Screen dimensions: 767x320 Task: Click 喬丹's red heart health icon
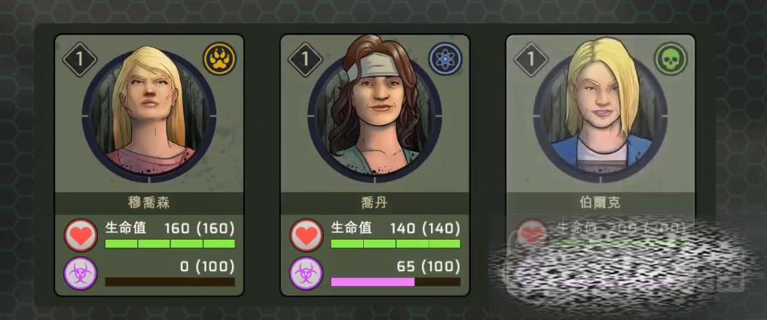tap(307, 235)
